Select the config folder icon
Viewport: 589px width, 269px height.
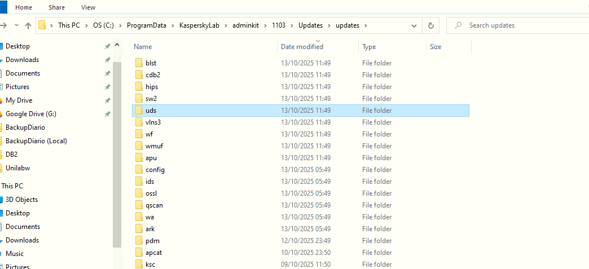(x=139, y=169)
